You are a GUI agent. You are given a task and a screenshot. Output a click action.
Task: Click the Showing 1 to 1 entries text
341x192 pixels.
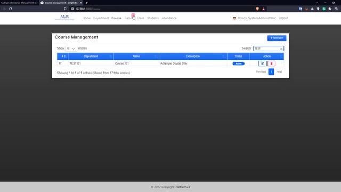click(x=94, y=73)
